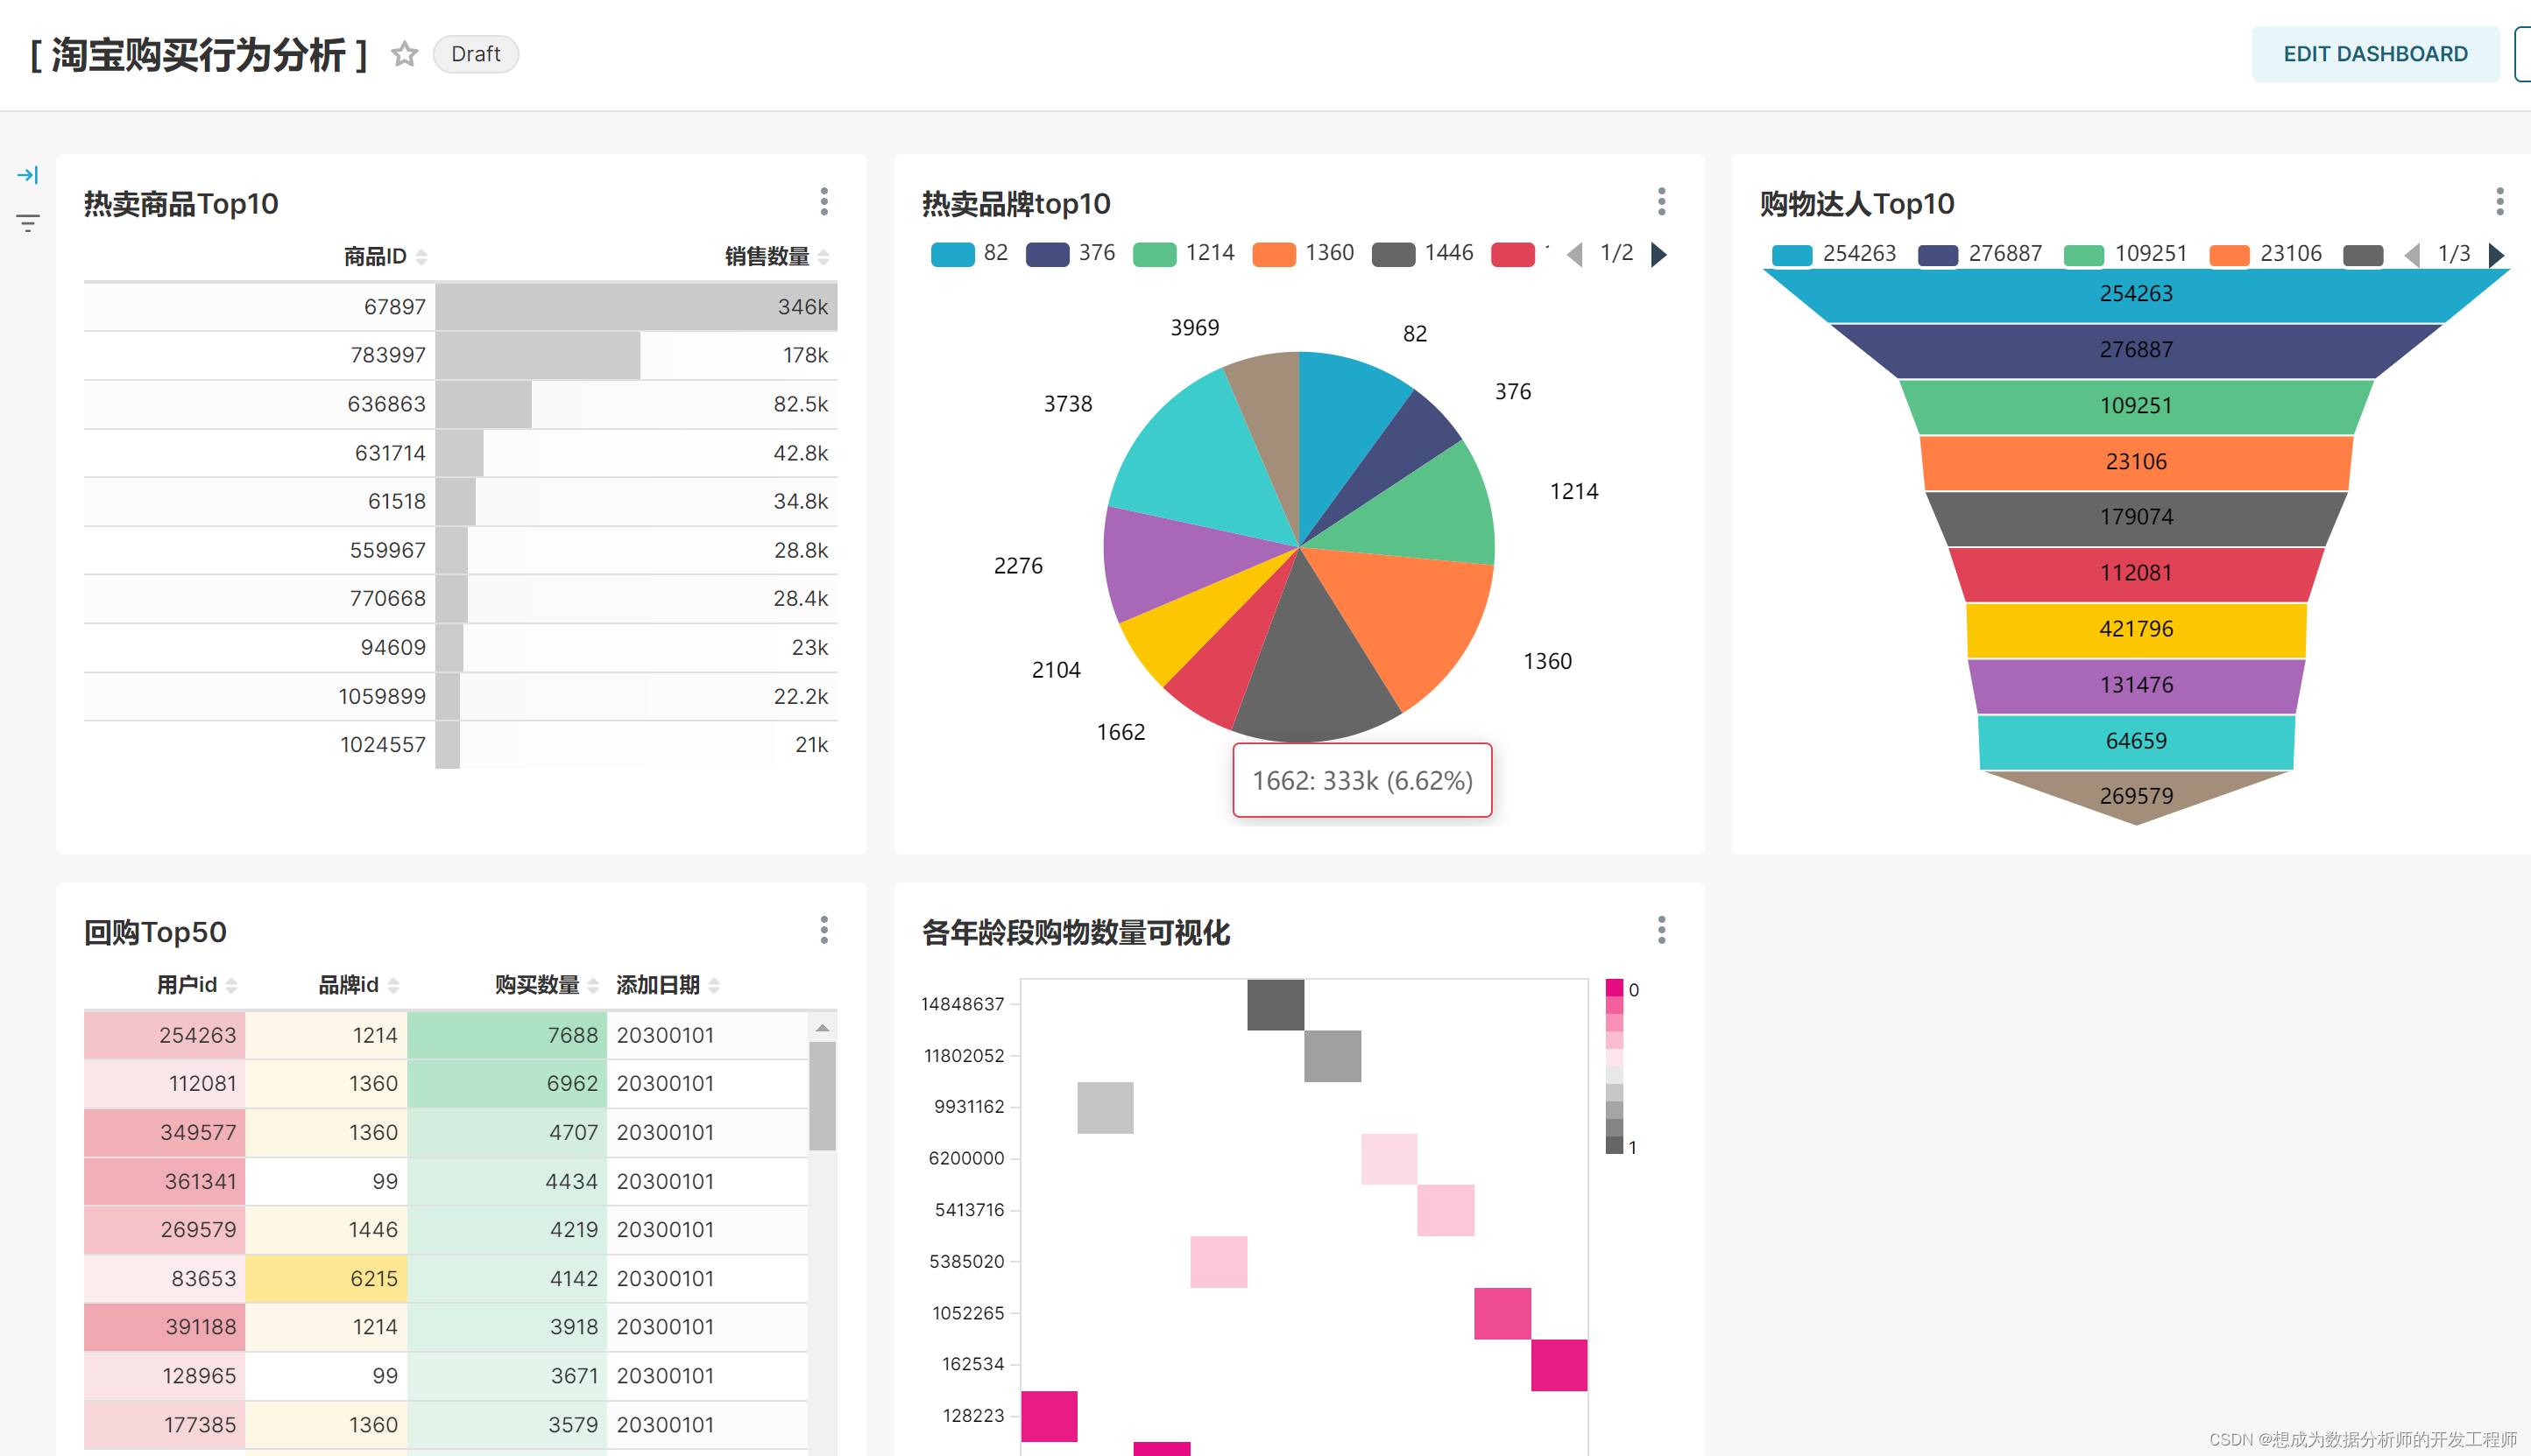Select the cell with sales value 21k
This screenshot has width=2531, height=1456.
[636, 744]
